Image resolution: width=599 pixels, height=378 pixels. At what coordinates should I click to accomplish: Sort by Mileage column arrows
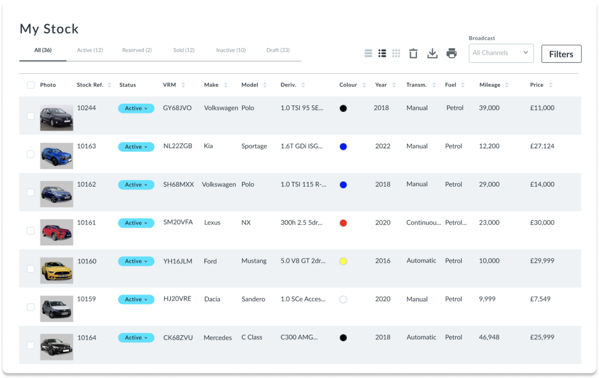[x=507, y=85]
